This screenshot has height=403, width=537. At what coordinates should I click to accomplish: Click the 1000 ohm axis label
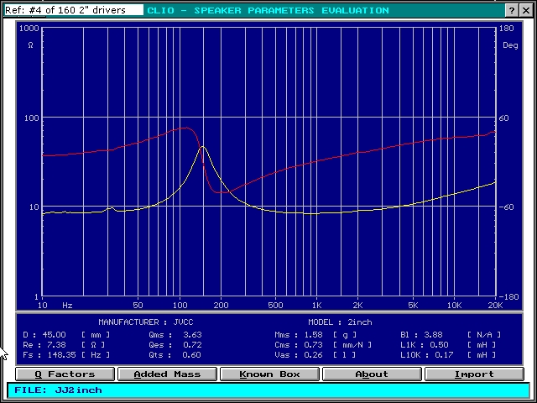click(29, 28)
